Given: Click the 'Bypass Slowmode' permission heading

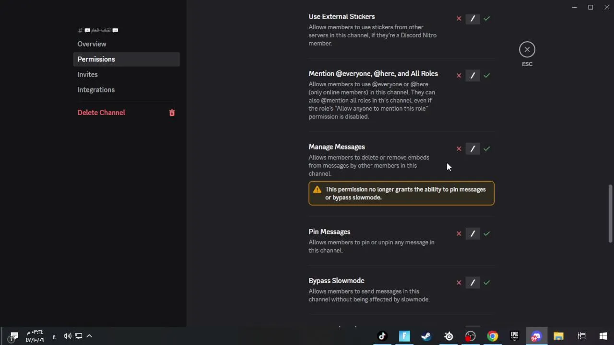Looking at the screenshot, I should point(336,281).
